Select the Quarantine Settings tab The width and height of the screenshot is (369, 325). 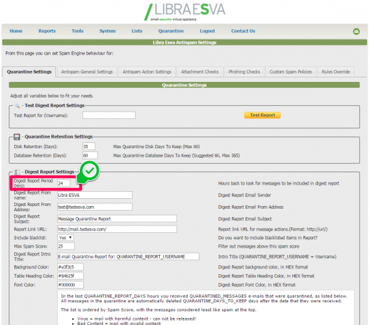(29, 72)
